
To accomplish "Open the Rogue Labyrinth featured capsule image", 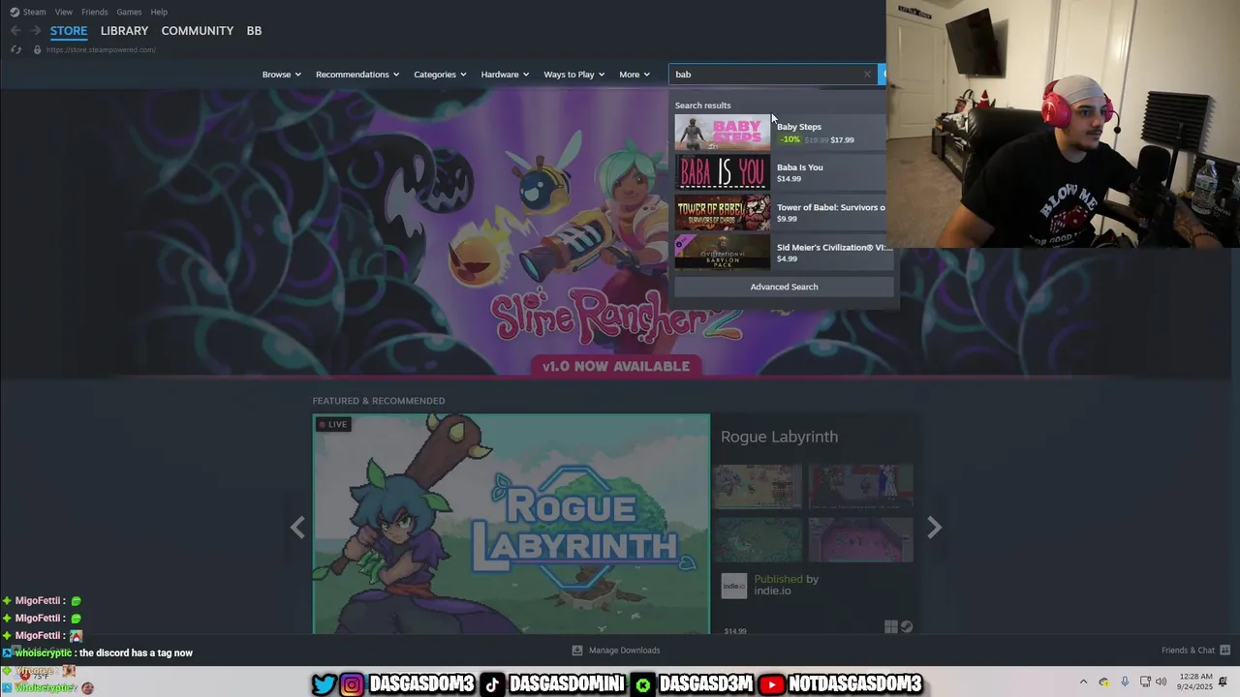I will coord(511,524).
